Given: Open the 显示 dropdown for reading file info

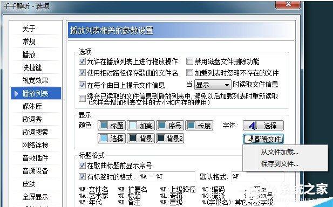Looking at the screenshot, I should [213, 85].
